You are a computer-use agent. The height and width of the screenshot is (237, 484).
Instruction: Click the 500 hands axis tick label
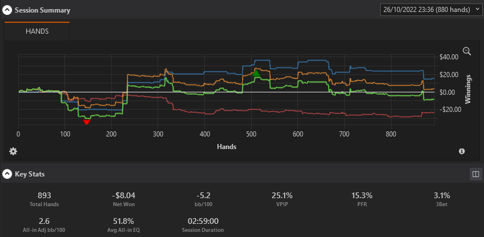pos(251,134)
